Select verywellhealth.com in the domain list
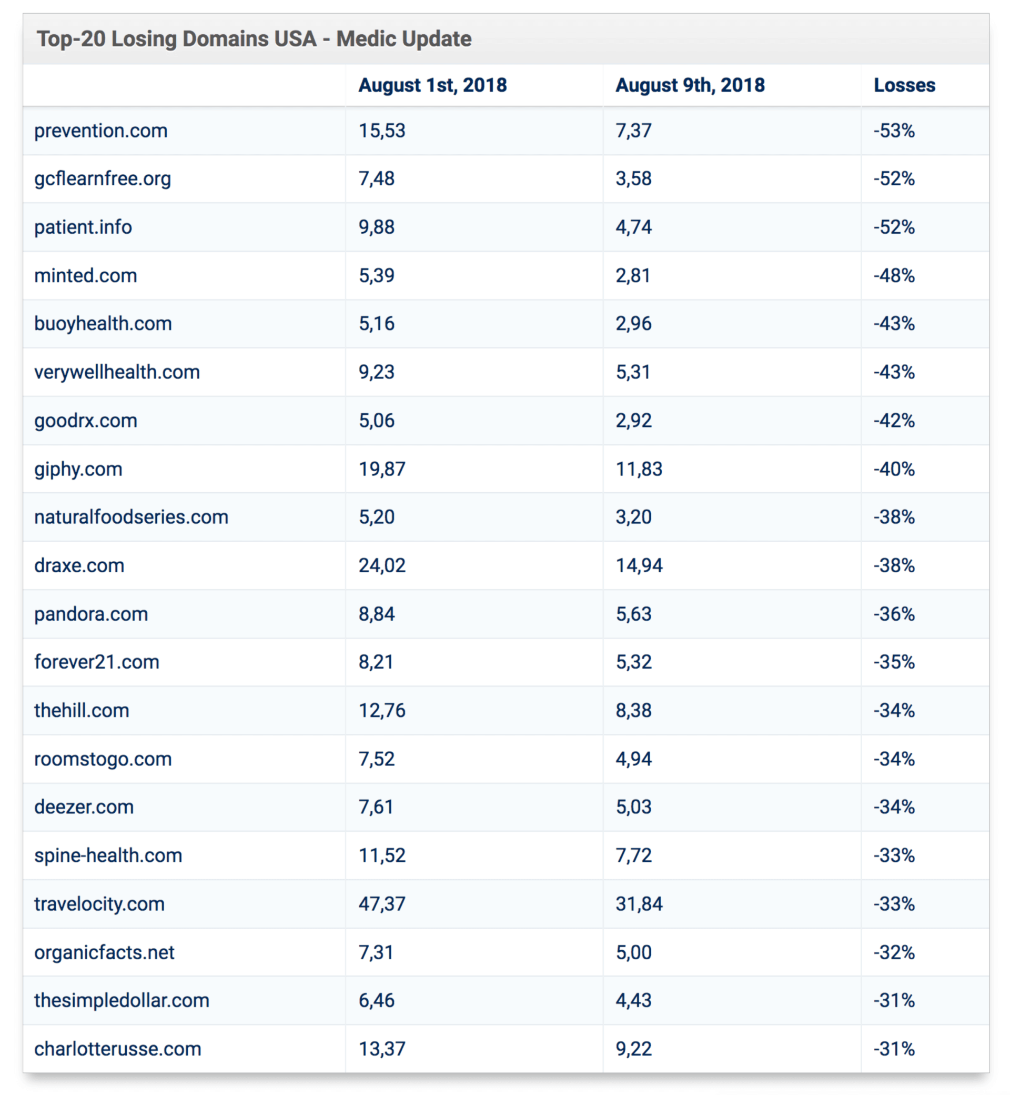The image size is (1010, 1095). coord(117,373)
